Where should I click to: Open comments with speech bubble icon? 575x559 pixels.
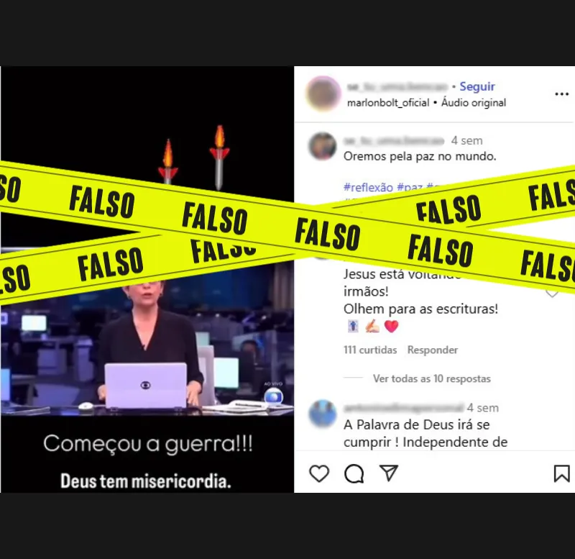[x=354, y=473]
